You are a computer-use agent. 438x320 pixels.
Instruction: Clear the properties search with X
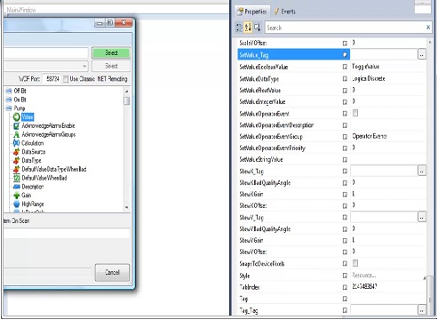click(428, 28)
